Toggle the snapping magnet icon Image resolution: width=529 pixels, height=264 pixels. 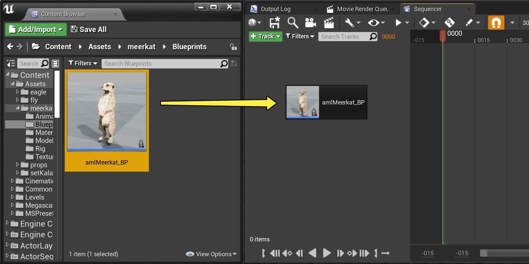[x=496, y=23]
